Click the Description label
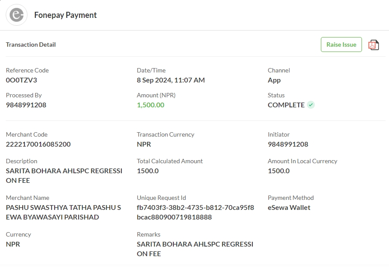Viewport: 389px width, 271px height. 21,161
